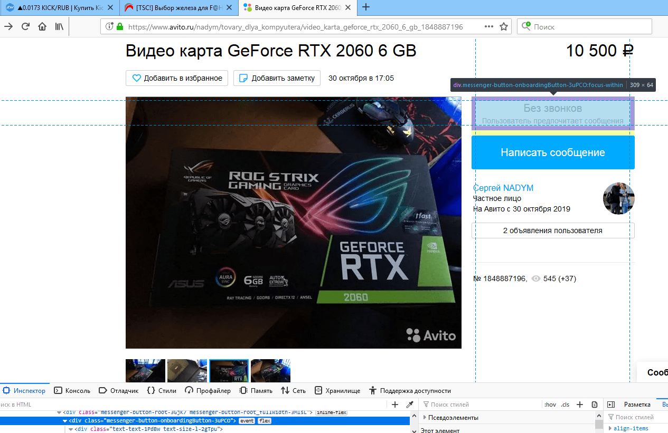Open the Профайлер devtools tab
Viewport: 668px width, 433px height.
pos(208,391)
